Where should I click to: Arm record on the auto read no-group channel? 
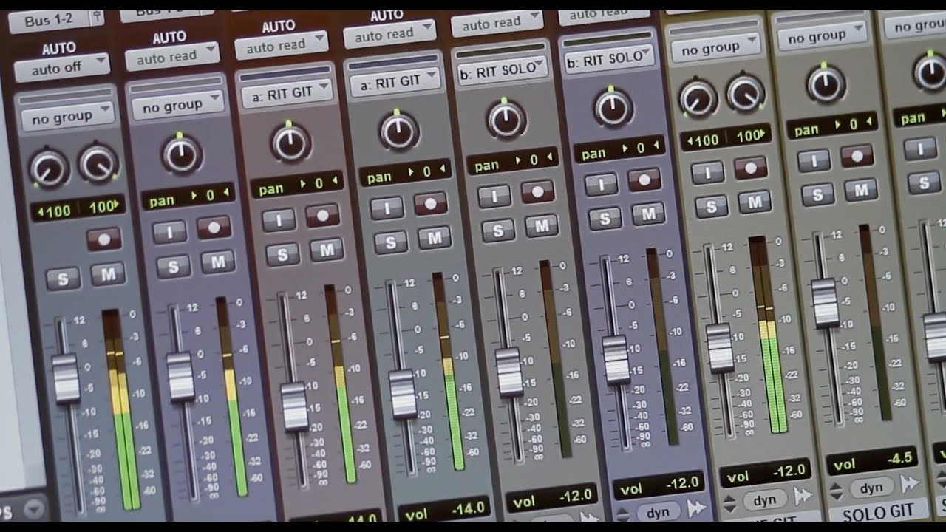tap(214, 226)
